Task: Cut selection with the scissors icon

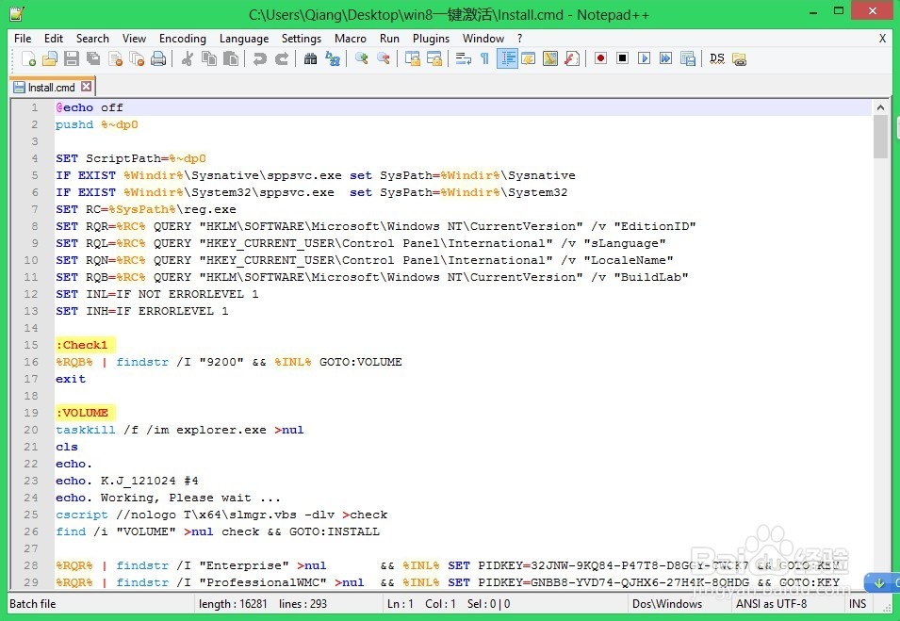Action: (188, 58)
